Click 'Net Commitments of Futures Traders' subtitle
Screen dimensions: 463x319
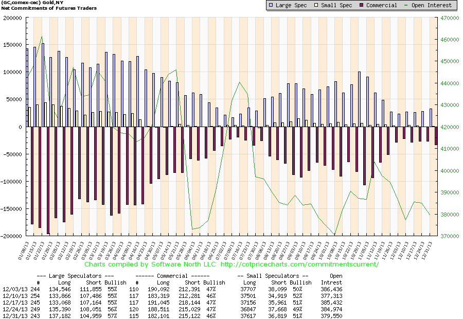coord(49,8)
